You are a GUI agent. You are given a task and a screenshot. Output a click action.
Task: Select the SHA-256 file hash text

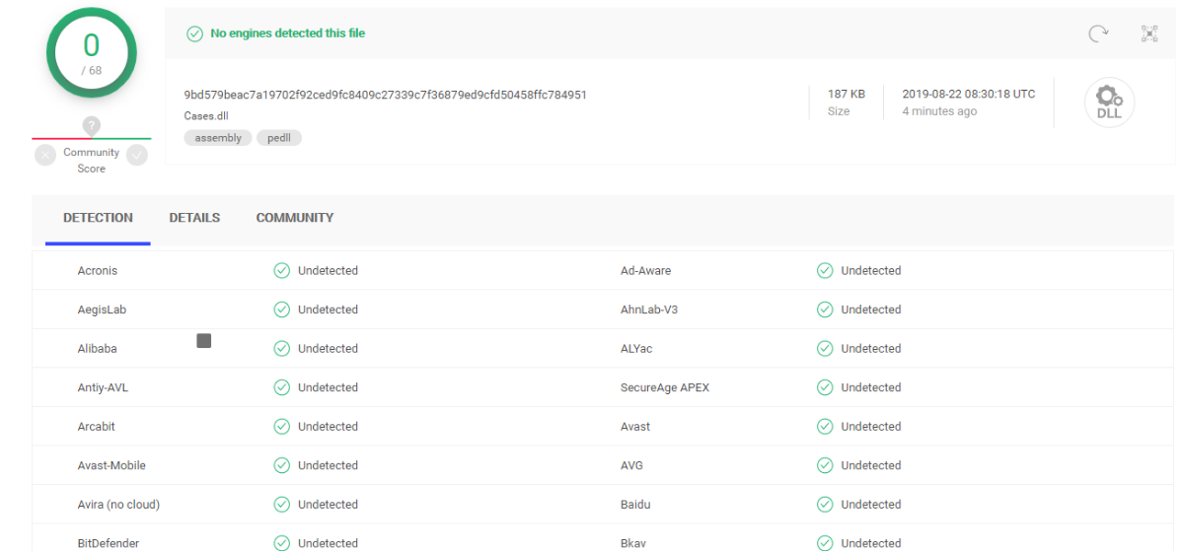(386, 95)
